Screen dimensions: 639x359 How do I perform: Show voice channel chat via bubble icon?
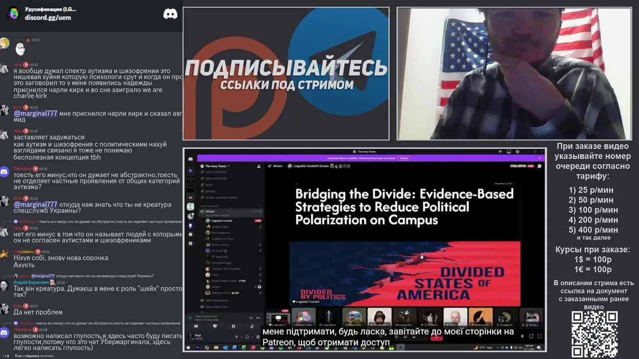pos(540,166)
